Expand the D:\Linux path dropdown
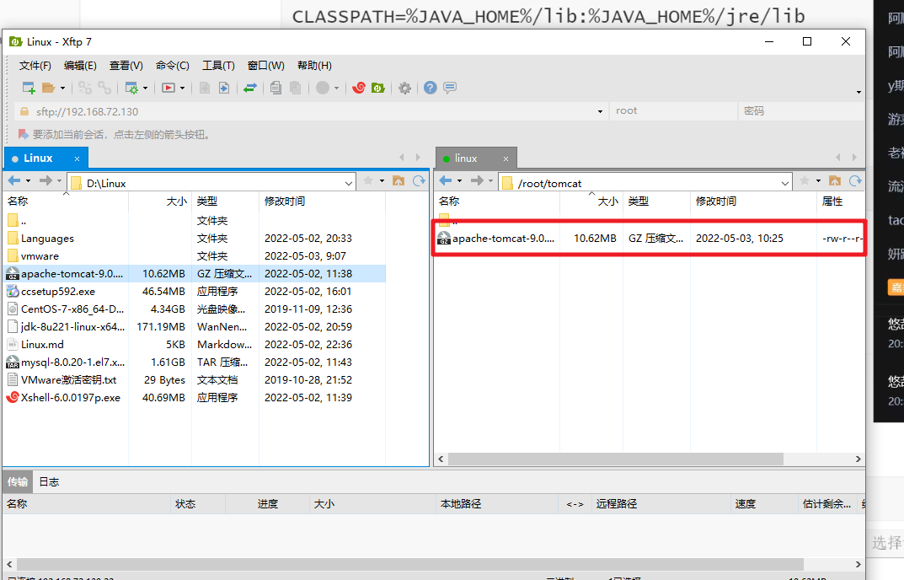Screen dimensions: 904x580 (349, 184)
